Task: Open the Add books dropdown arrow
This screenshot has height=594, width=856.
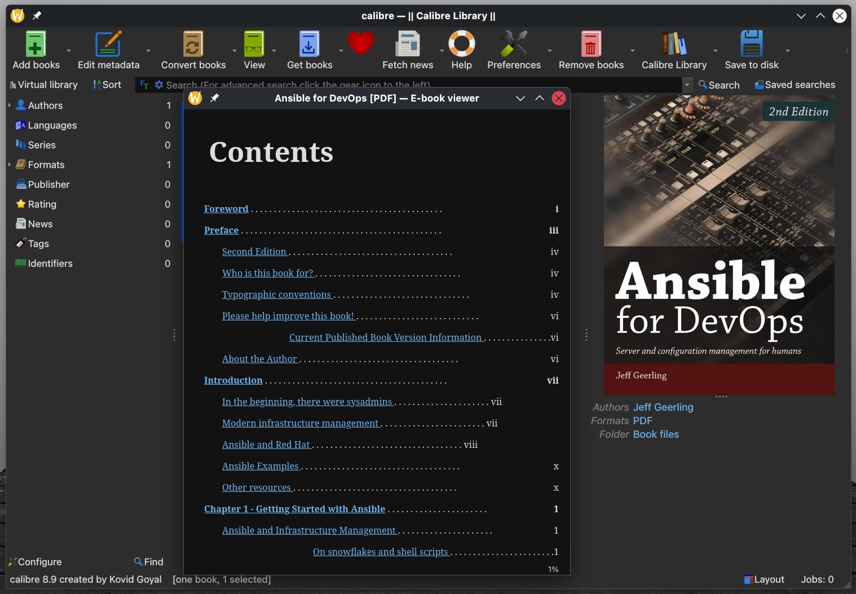Action: (69, 51)
